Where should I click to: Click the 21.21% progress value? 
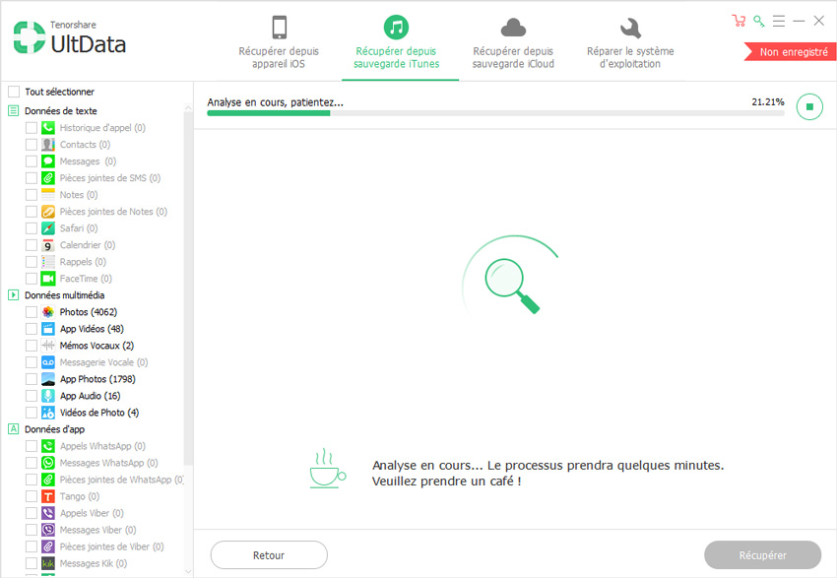(768, 101)
